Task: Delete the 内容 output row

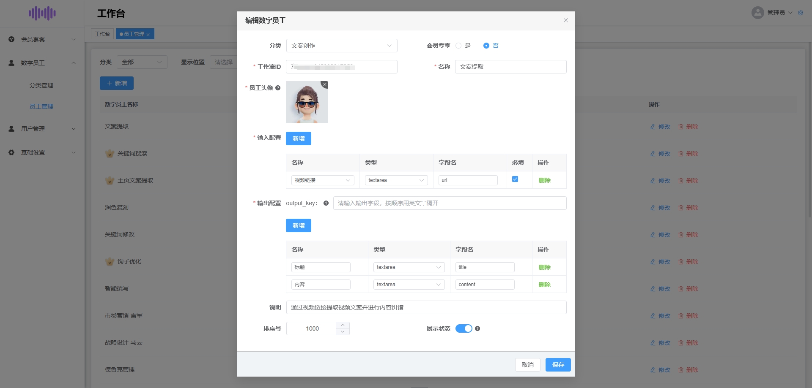Action: coord(545,285)
